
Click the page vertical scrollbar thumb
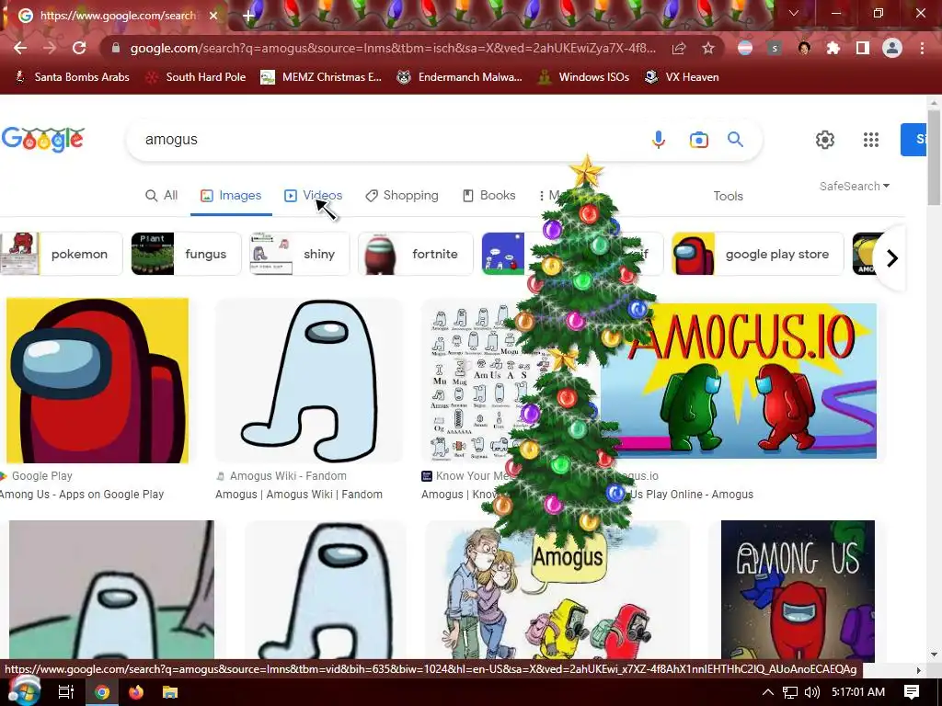[x=934, y=157]
